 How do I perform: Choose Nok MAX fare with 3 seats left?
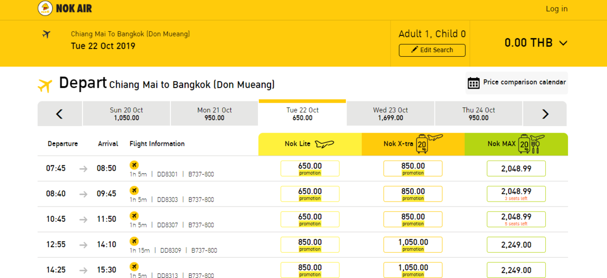[516, 194]
